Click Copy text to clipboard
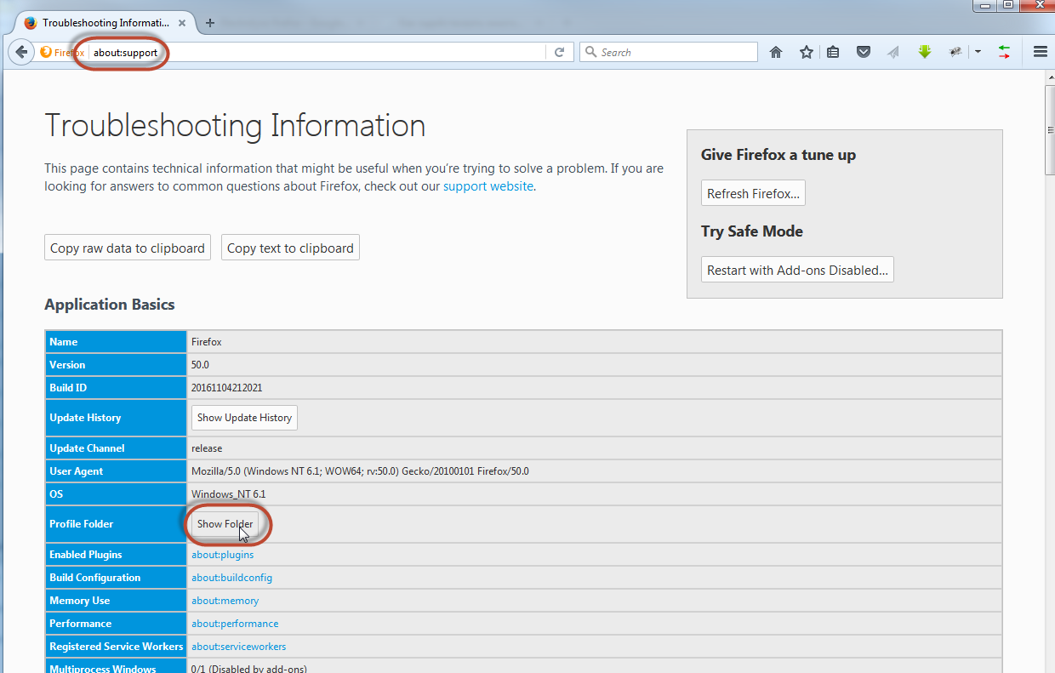The image size is (1055, 673). pos(290,248)
